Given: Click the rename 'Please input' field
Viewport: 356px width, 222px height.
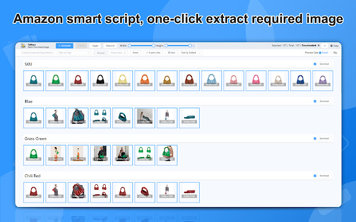Looking at the screenshot, I should [x=118, y=53].
